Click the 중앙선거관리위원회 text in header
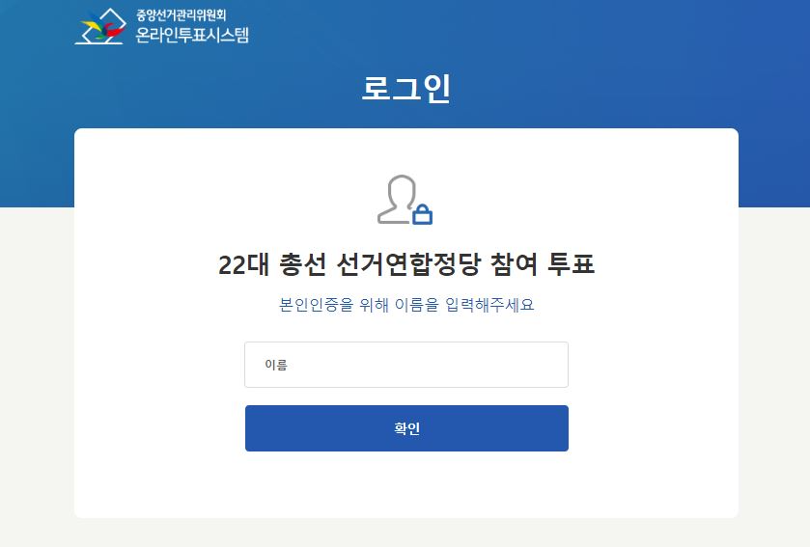810x547 pixels. [x=182, y=15]
